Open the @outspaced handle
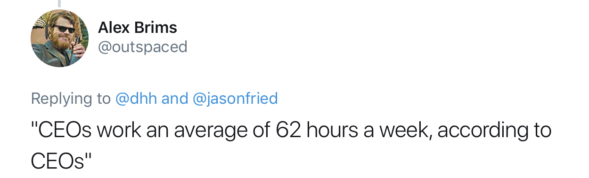 coord(143,47)
